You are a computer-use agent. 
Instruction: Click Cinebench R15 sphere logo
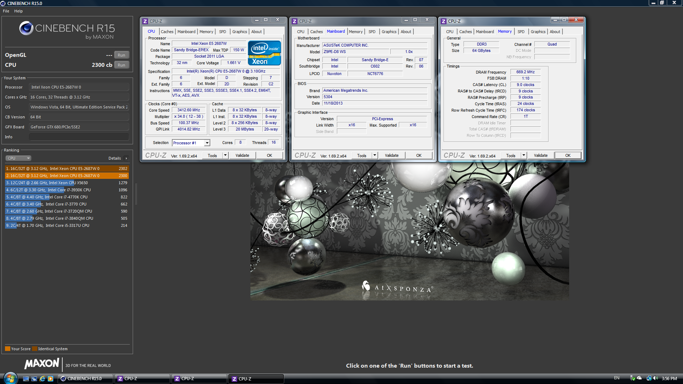(x=26, y=28)
